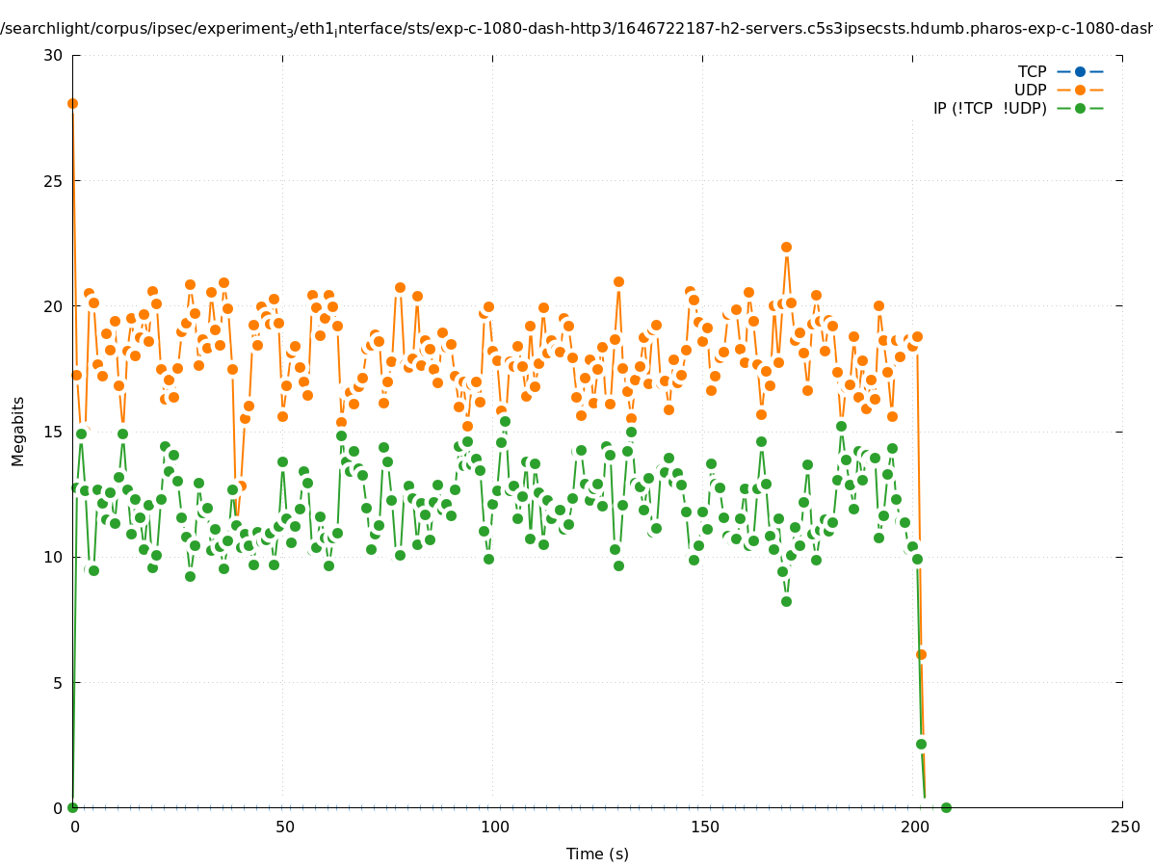
Task: Click the green IP legend marker
Action: pyautogui.click(x=1080, y=108)
